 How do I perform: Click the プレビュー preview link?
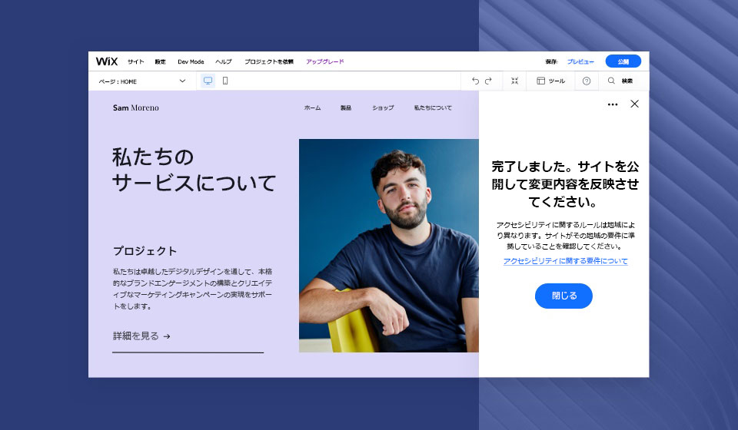point(580,61)
